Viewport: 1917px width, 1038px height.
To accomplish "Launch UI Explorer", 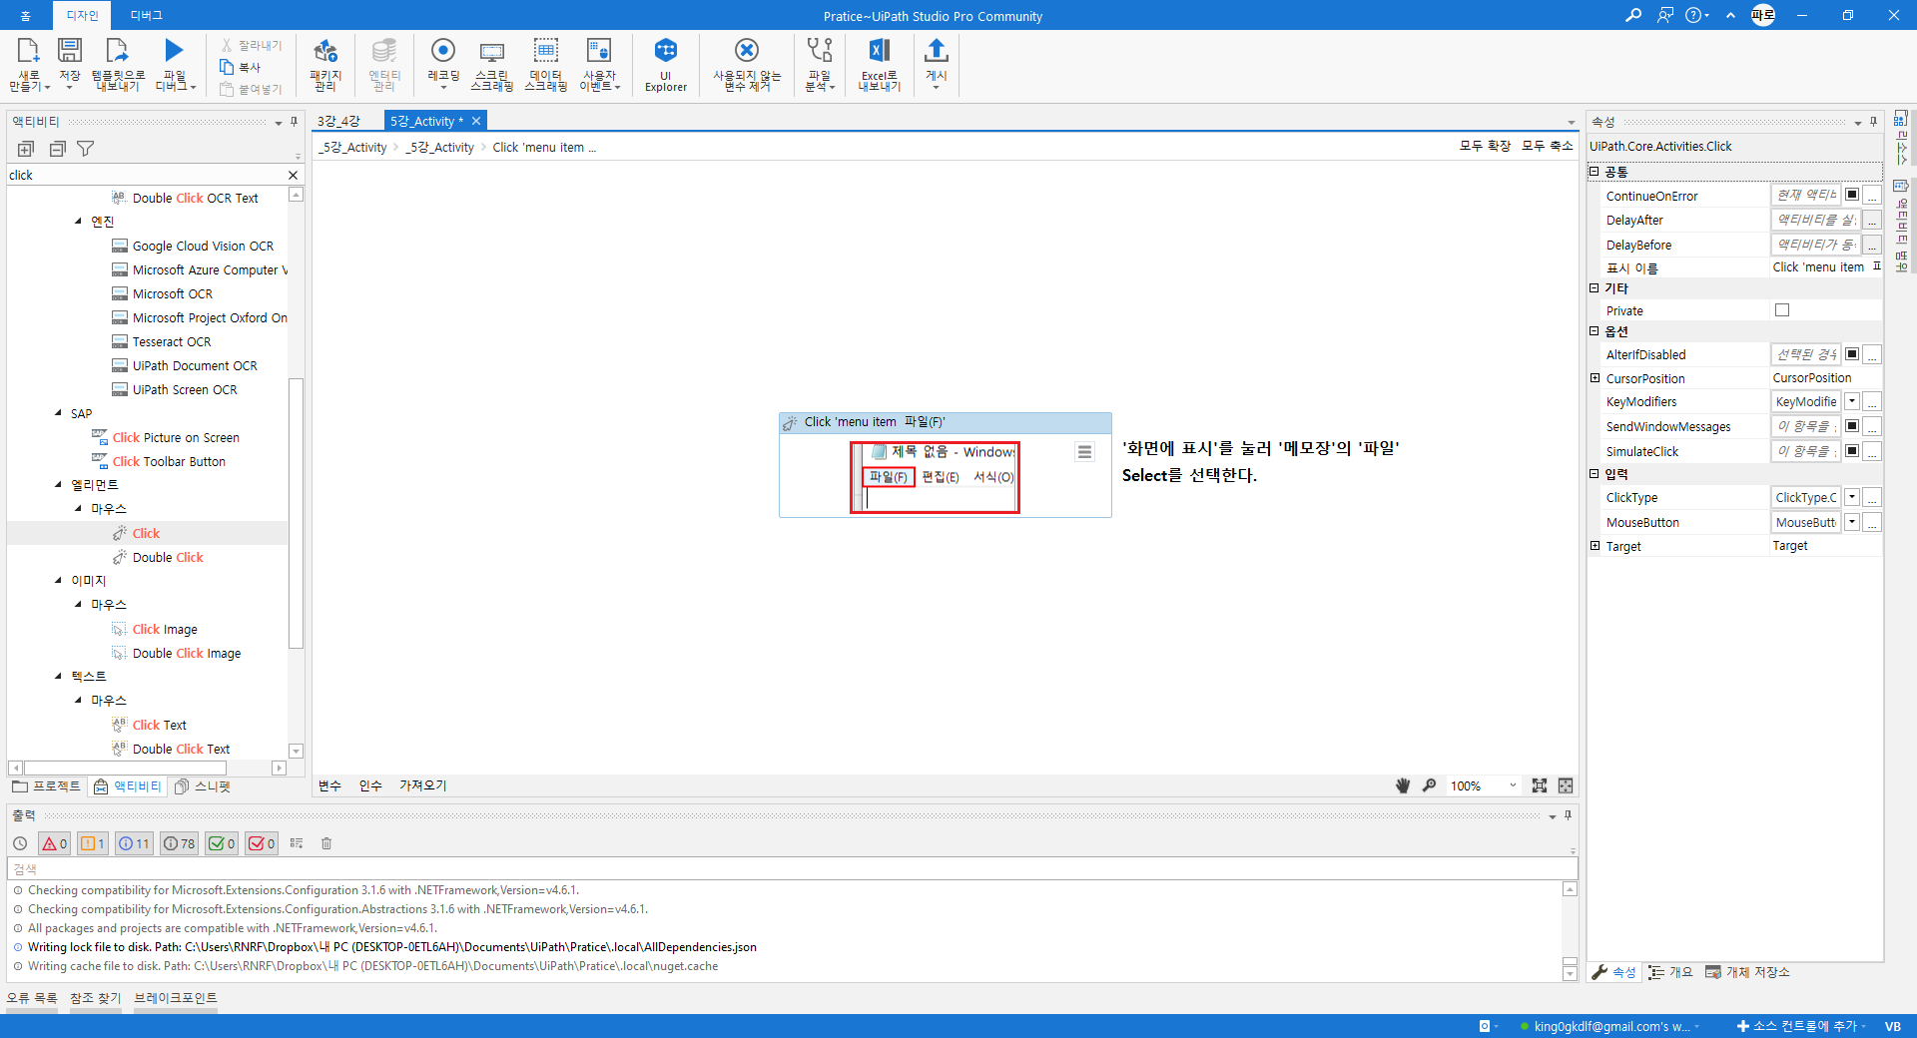I will pos(666,64).
